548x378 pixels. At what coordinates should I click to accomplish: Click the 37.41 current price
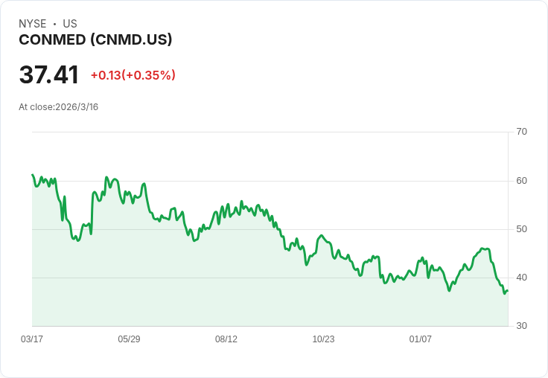click(x=49, y=75)
